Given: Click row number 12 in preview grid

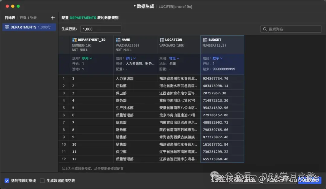Looking at the screenshot, I should pyautogui.click(x=64, y=159).
